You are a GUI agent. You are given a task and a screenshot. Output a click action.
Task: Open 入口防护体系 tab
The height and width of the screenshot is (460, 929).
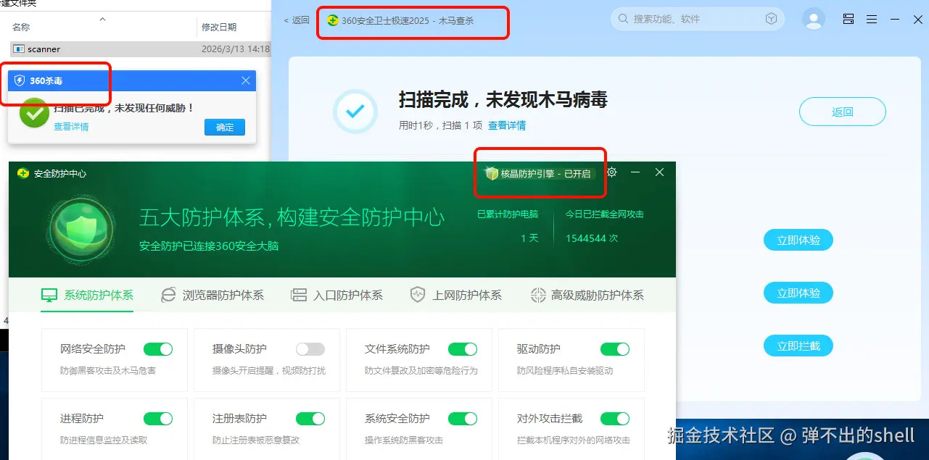coord(336,295)
